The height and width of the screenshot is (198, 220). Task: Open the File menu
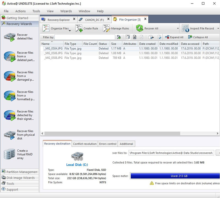coord(6,11)
